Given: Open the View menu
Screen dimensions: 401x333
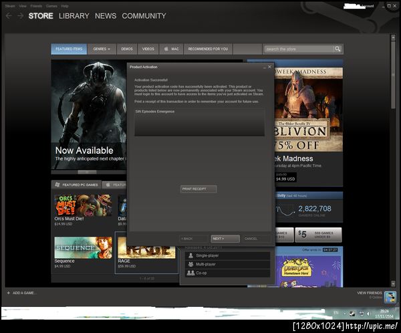Looking at the screenshot, I should click(23, 6).
